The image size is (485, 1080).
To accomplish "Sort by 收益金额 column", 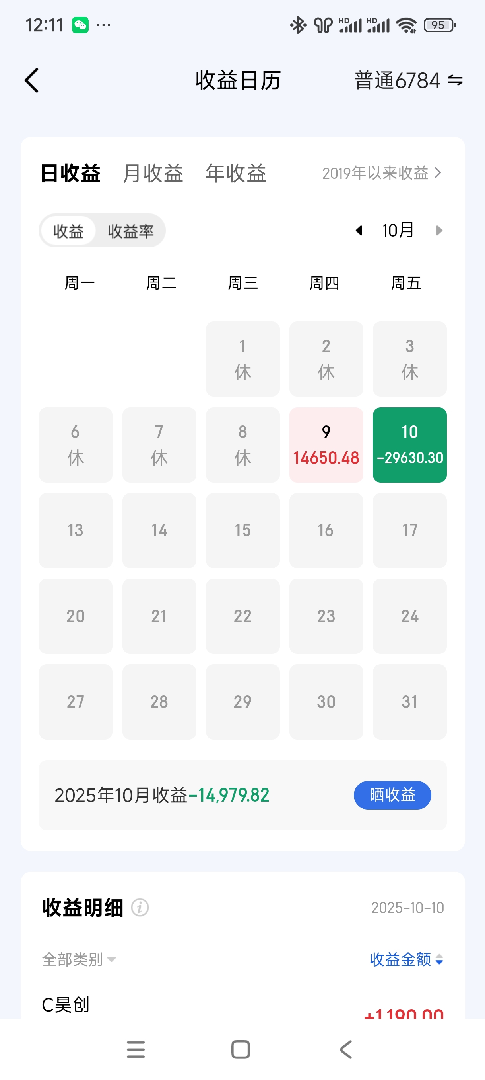I will tap(406, 959).
